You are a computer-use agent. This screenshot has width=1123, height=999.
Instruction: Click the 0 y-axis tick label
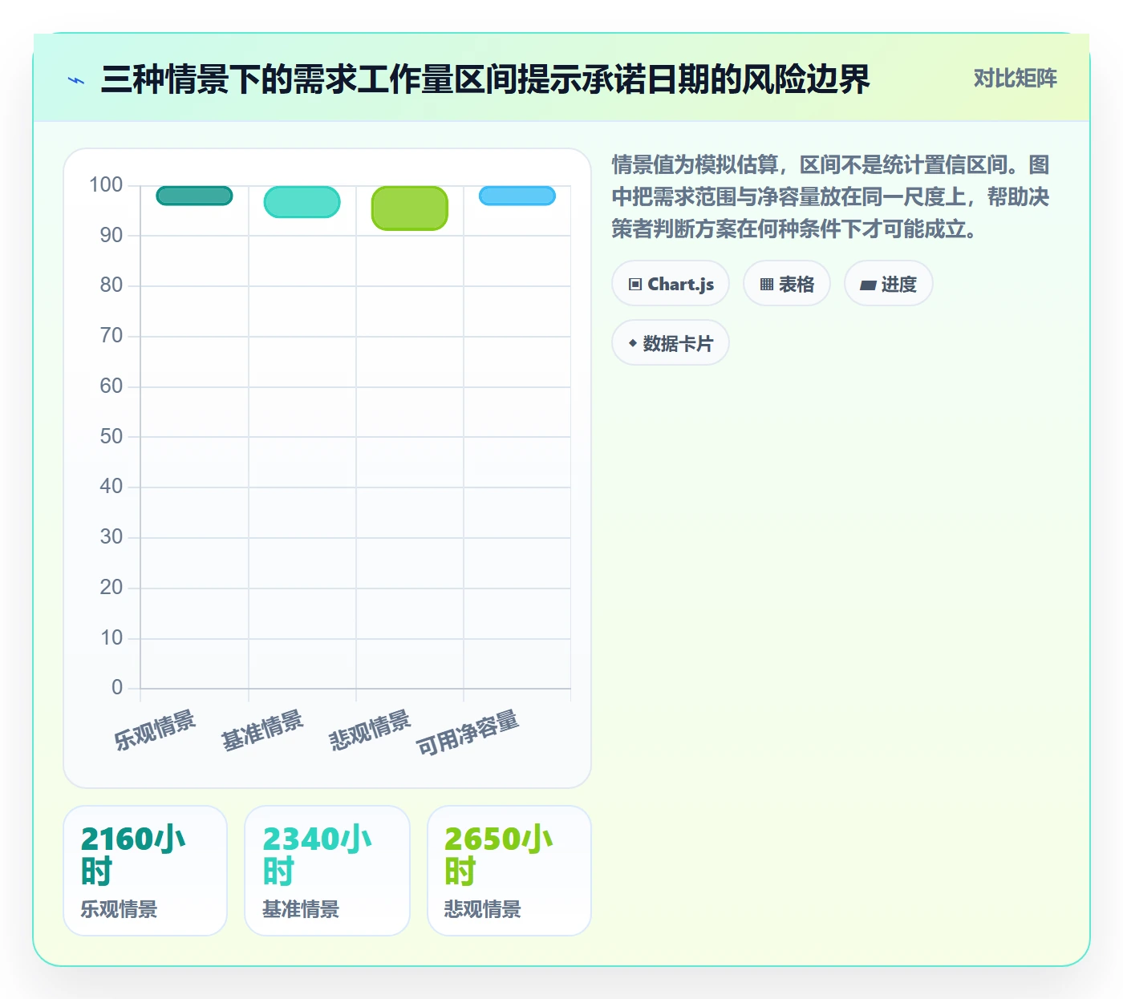coord(117,687)
